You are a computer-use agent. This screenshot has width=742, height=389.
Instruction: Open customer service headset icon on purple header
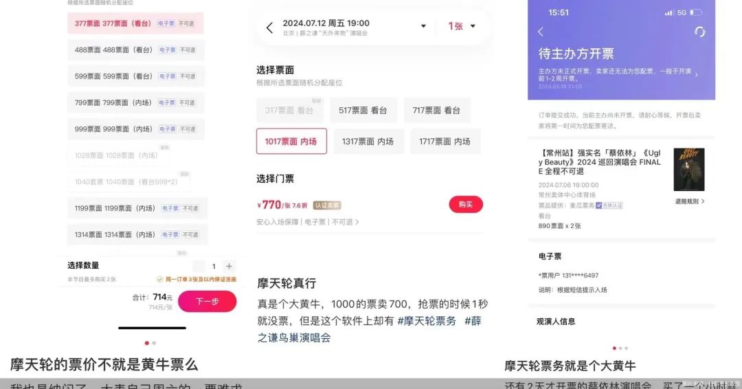[x=700, y=32]
